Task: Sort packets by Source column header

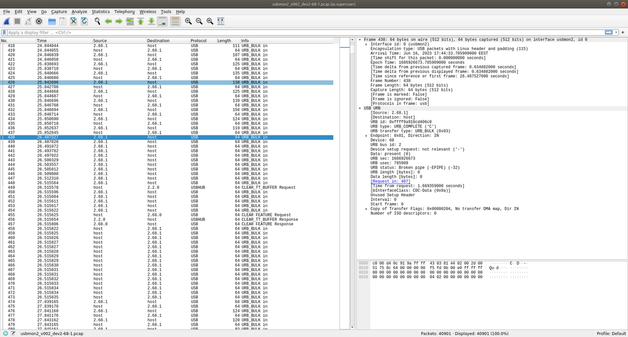Action: pos(119,41)
